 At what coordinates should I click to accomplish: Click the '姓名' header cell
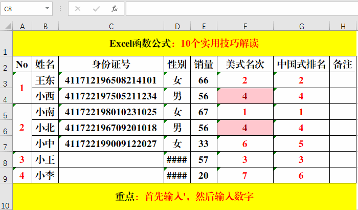pos(46,64)
